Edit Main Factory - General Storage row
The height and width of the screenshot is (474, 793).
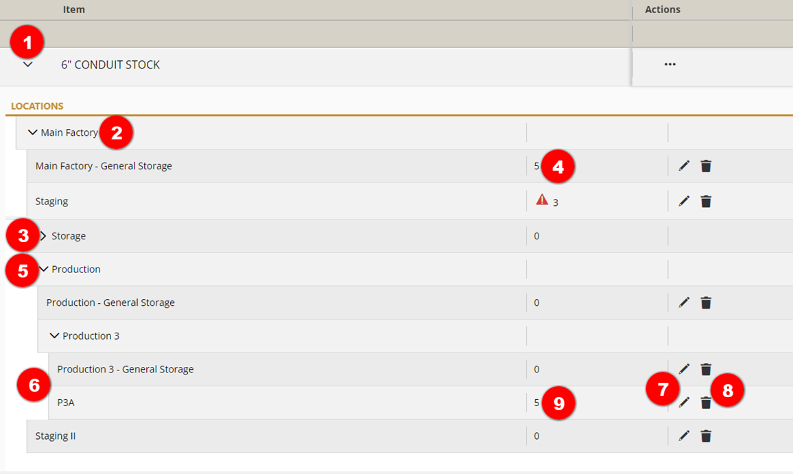coord(684,166)
